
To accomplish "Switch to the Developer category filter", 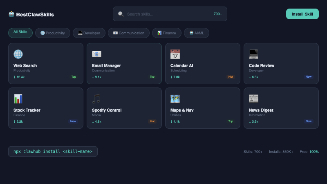I will click(x=89, y=33).
